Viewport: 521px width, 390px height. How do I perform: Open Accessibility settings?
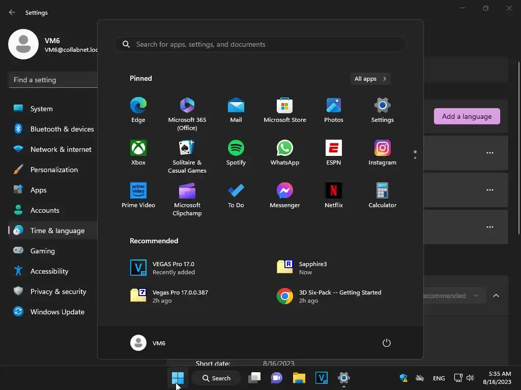click(x=53, y=271)
